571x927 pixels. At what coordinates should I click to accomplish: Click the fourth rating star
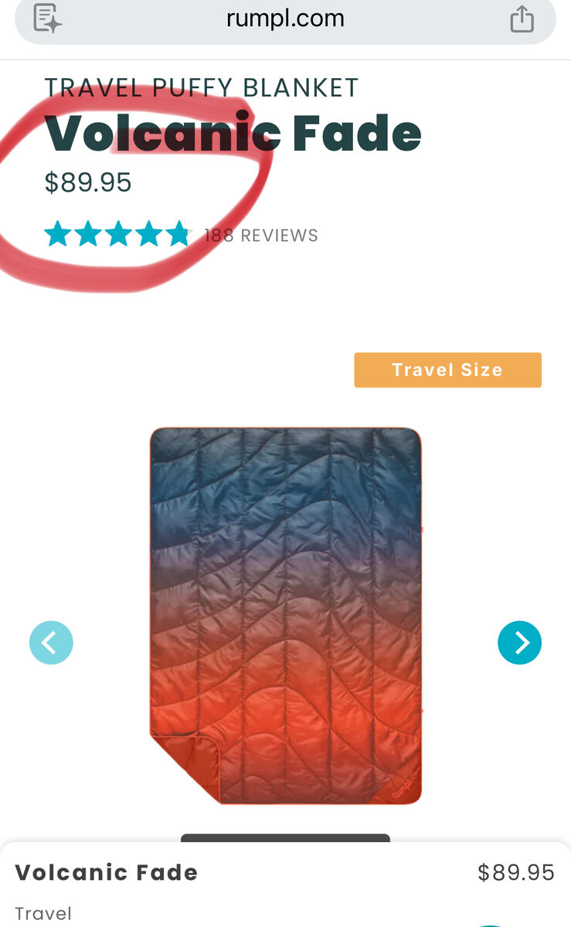(x=148, y=234)
